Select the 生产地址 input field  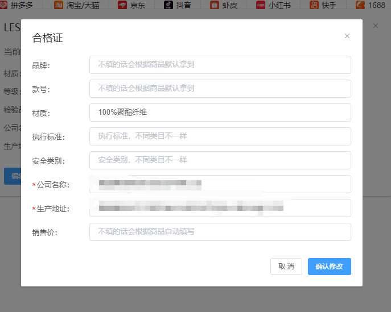point(220,208)
